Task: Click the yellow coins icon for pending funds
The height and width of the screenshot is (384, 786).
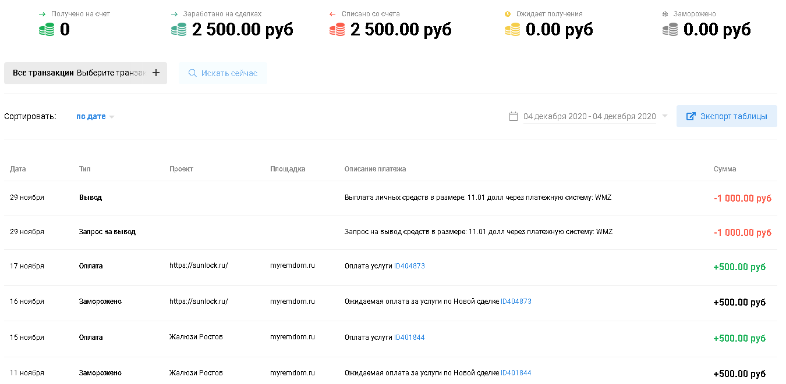Action: click(512, 30)
